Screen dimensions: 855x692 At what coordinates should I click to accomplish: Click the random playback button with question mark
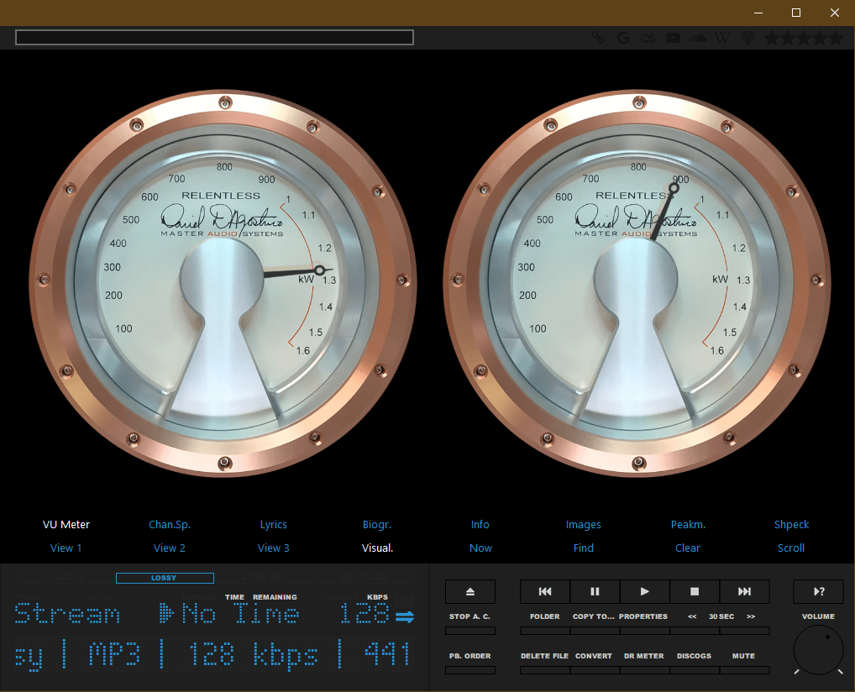point(818,591)
